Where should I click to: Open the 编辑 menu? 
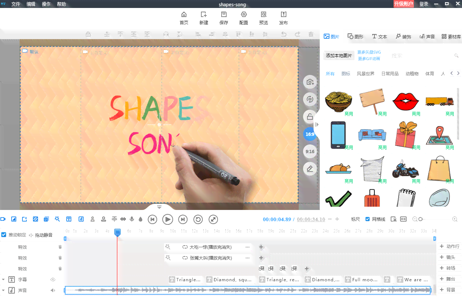click(31, 4)
